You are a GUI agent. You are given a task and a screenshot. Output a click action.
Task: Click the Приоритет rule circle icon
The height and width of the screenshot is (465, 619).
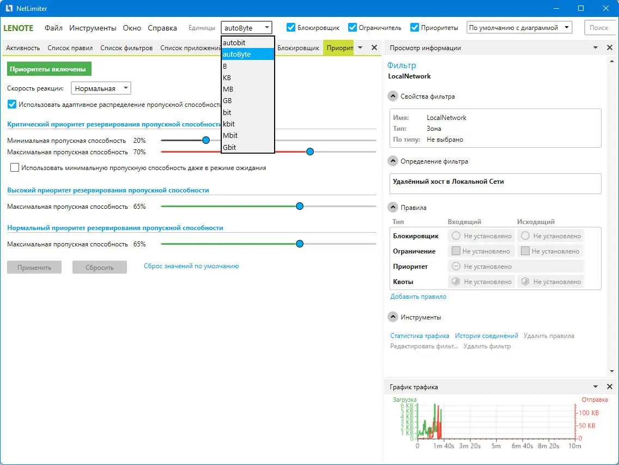pyautogui.click(x=456, y=266)
